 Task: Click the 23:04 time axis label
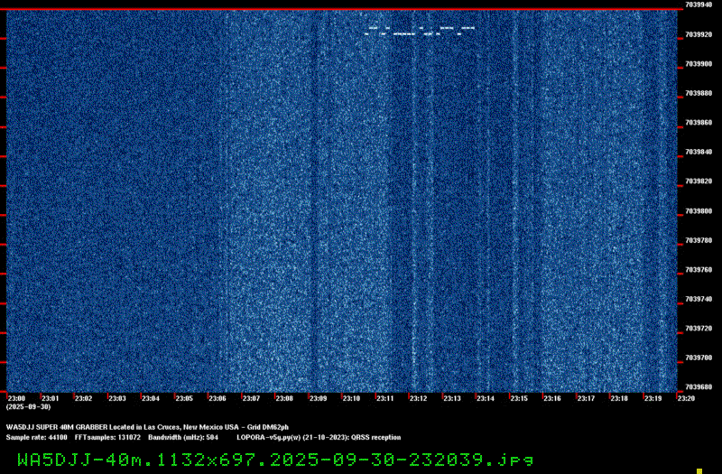pyautogui.click(x=151, y=398)
